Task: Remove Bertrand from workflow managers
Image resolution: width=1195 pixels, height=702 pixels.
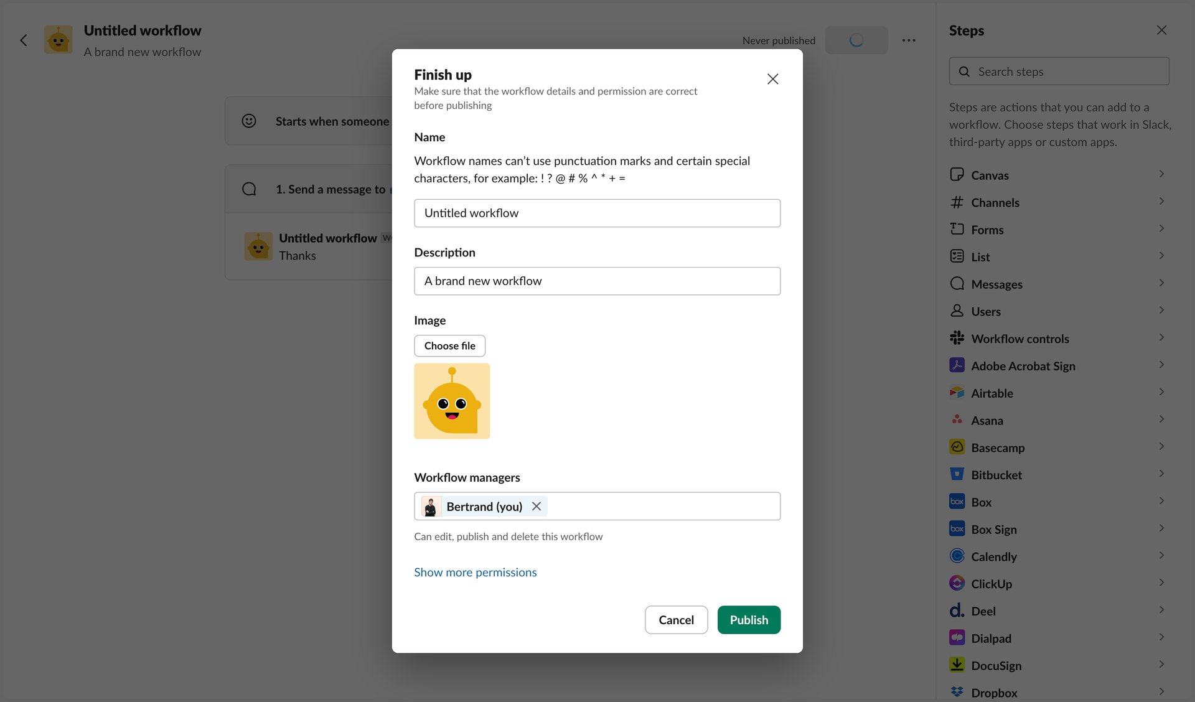Action: pos(536,506)
